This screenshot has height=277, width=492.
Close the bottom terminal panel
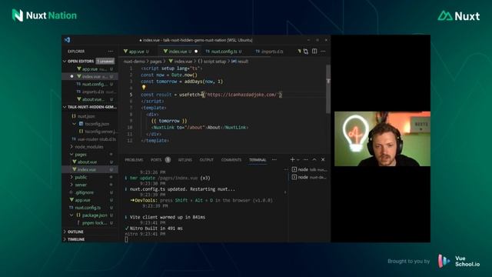[323, 159]
